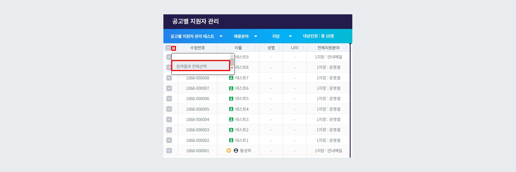This screenshot has height=172, width=516.
Task: Toggle the checkbox for row 1068-000004
Action: [x=169, y=119]
